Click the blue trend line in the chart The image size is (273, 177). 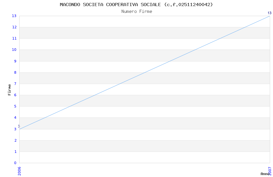145,72
